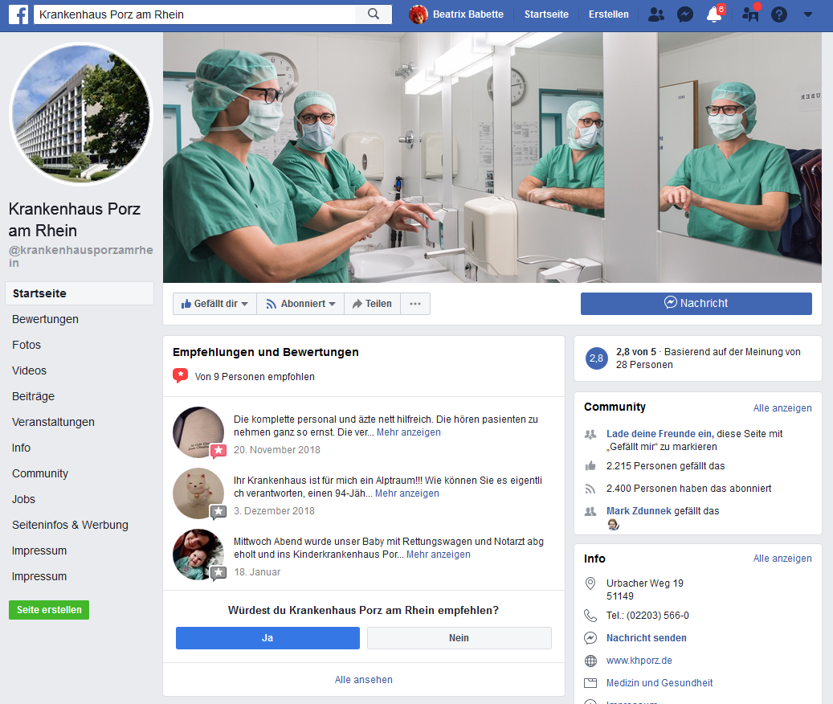Open Beiträge in the sidebar
The image size is (833, 704).
(34, 396)
